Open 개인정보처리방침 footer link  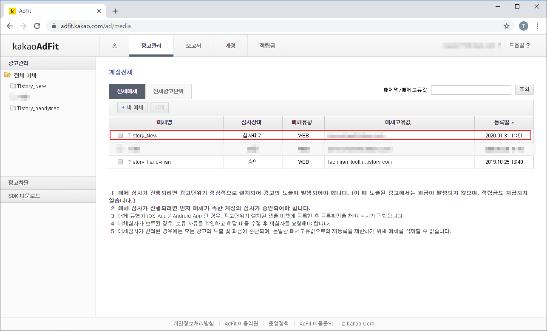click(194, 323)
